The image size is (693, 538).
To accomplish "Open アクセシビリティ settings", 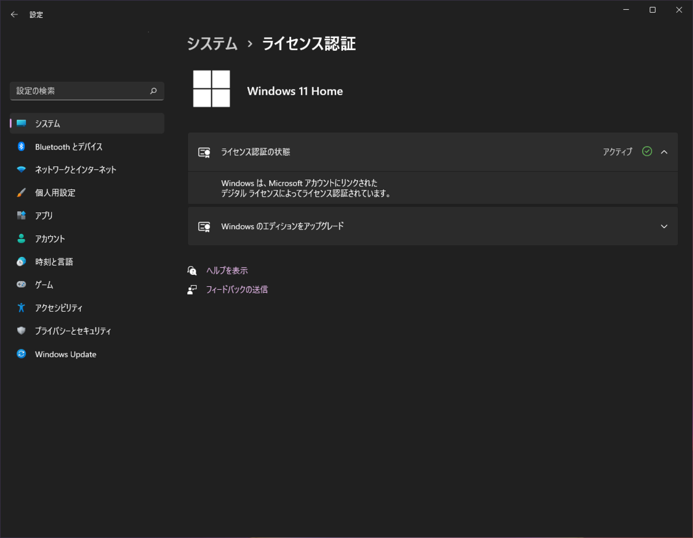I will point(87,308).
